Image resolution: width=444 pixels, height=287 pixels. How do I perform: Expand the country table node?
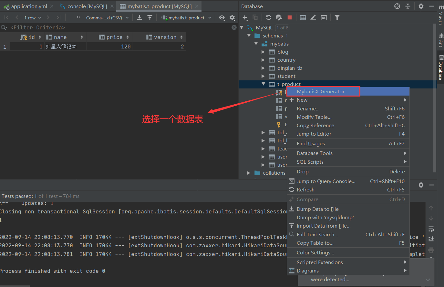(263, 60)
